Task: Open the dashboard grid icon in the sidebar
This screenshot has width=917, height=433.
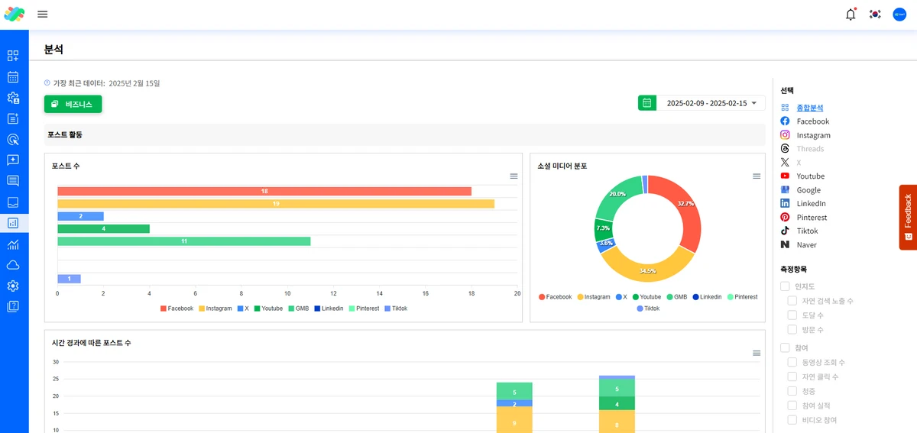Action: coord(13,56)
